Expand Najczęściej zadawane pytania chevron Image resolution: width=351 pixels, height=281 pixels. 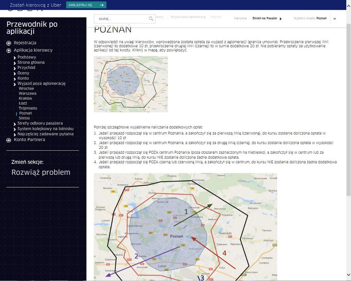tap(15, 134)
